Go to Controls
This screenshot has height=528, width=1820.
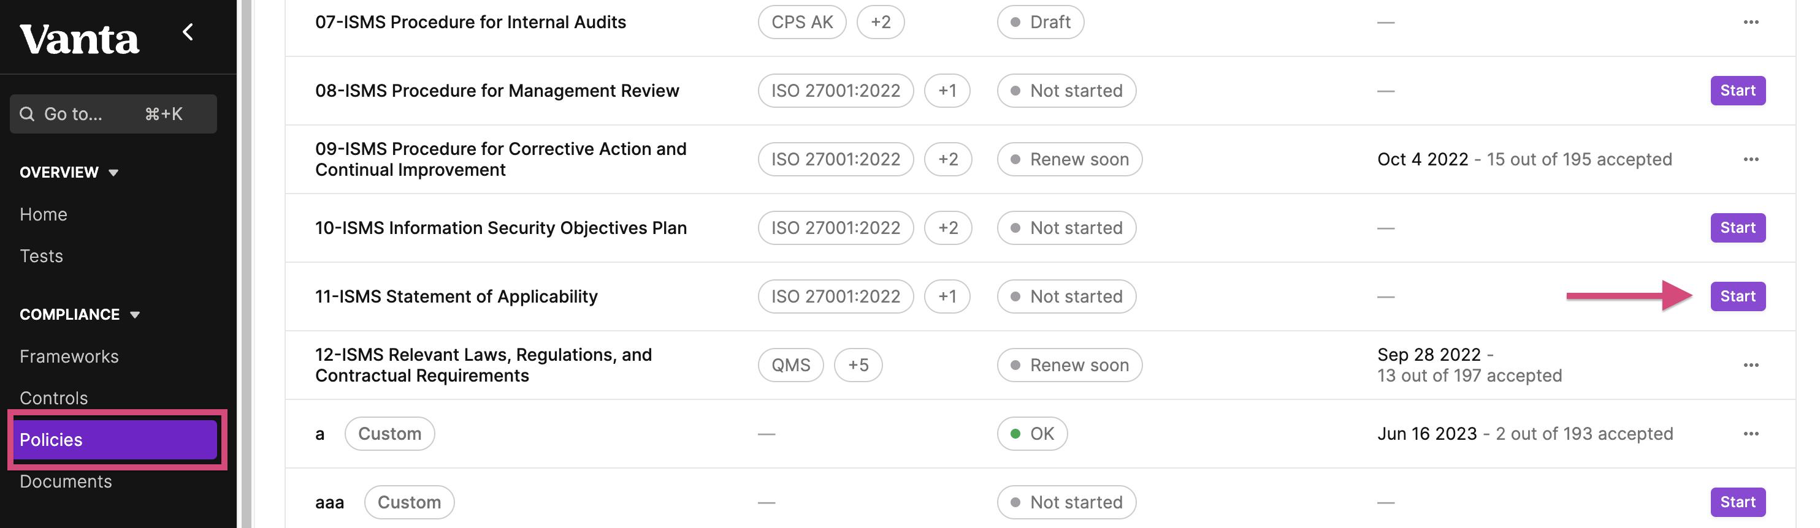point(54,398)
